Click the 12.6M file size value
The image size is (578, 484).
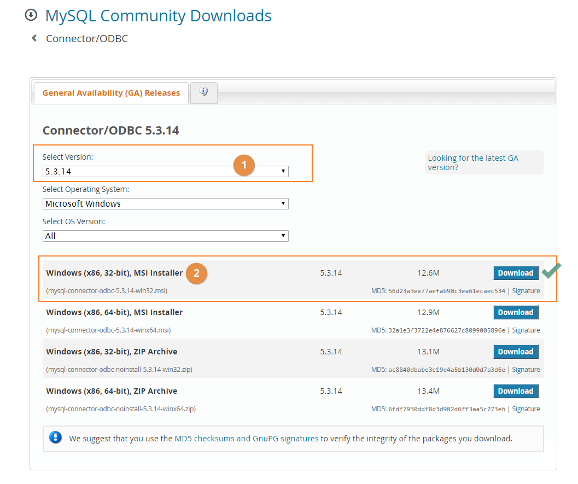point(428,273)
